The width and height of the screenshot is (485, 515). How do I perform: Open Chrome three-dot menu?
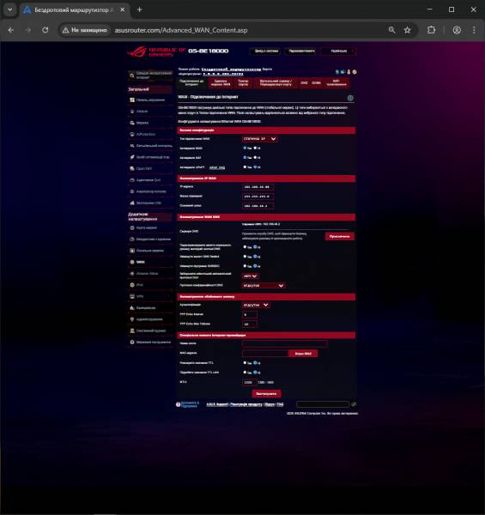[x=474, y=30]
